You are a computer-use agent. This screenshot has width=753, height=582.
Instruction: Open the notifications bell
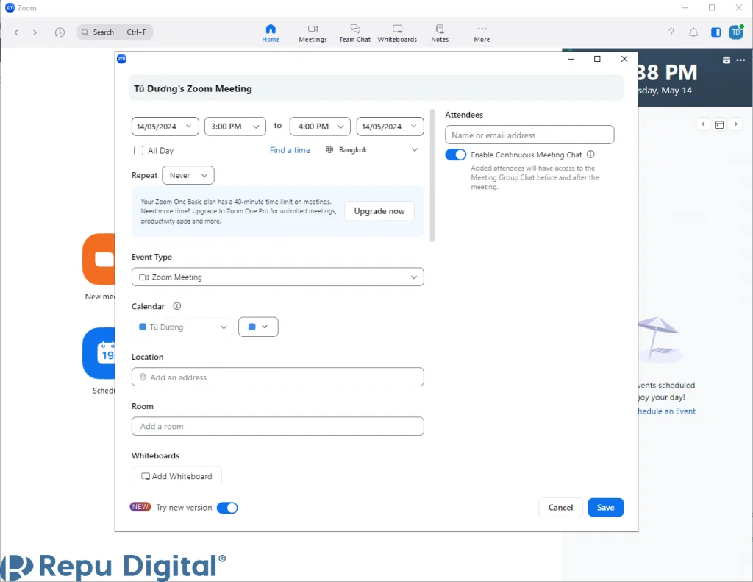[693, 32]
